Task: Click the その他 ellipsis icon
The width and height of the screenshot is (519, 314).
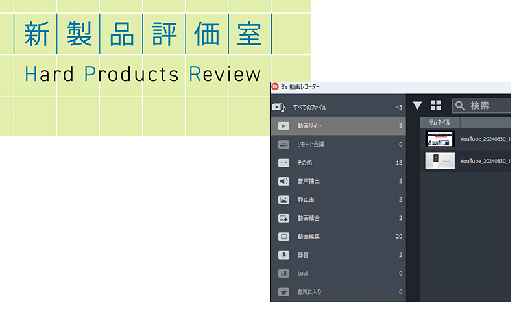Action: [284, 163]
